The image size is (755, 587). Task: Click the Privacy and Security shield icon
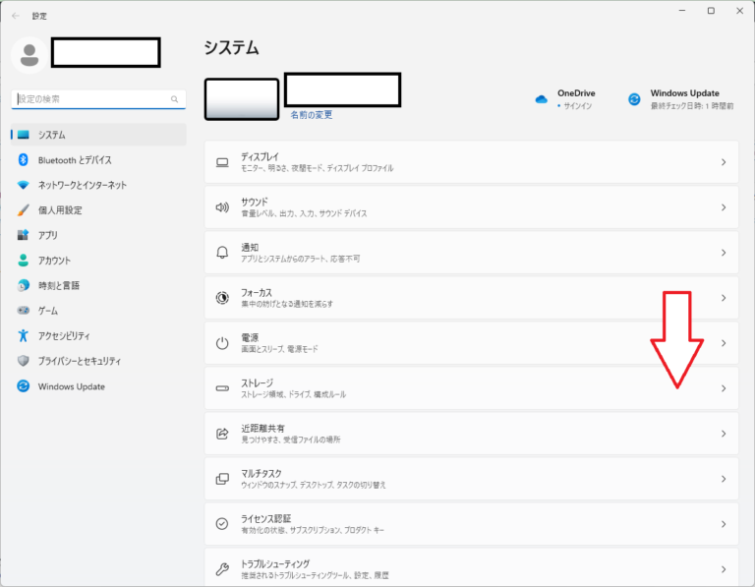pyautogui.click(x=23, y=361)
